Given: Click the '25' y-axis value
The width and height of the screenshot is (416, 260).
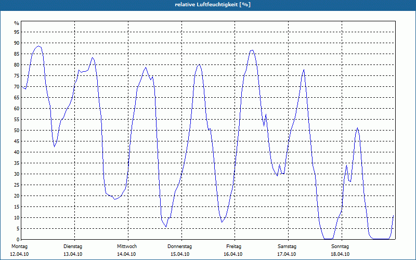Looking at the screenshot, I should point(17,185).
